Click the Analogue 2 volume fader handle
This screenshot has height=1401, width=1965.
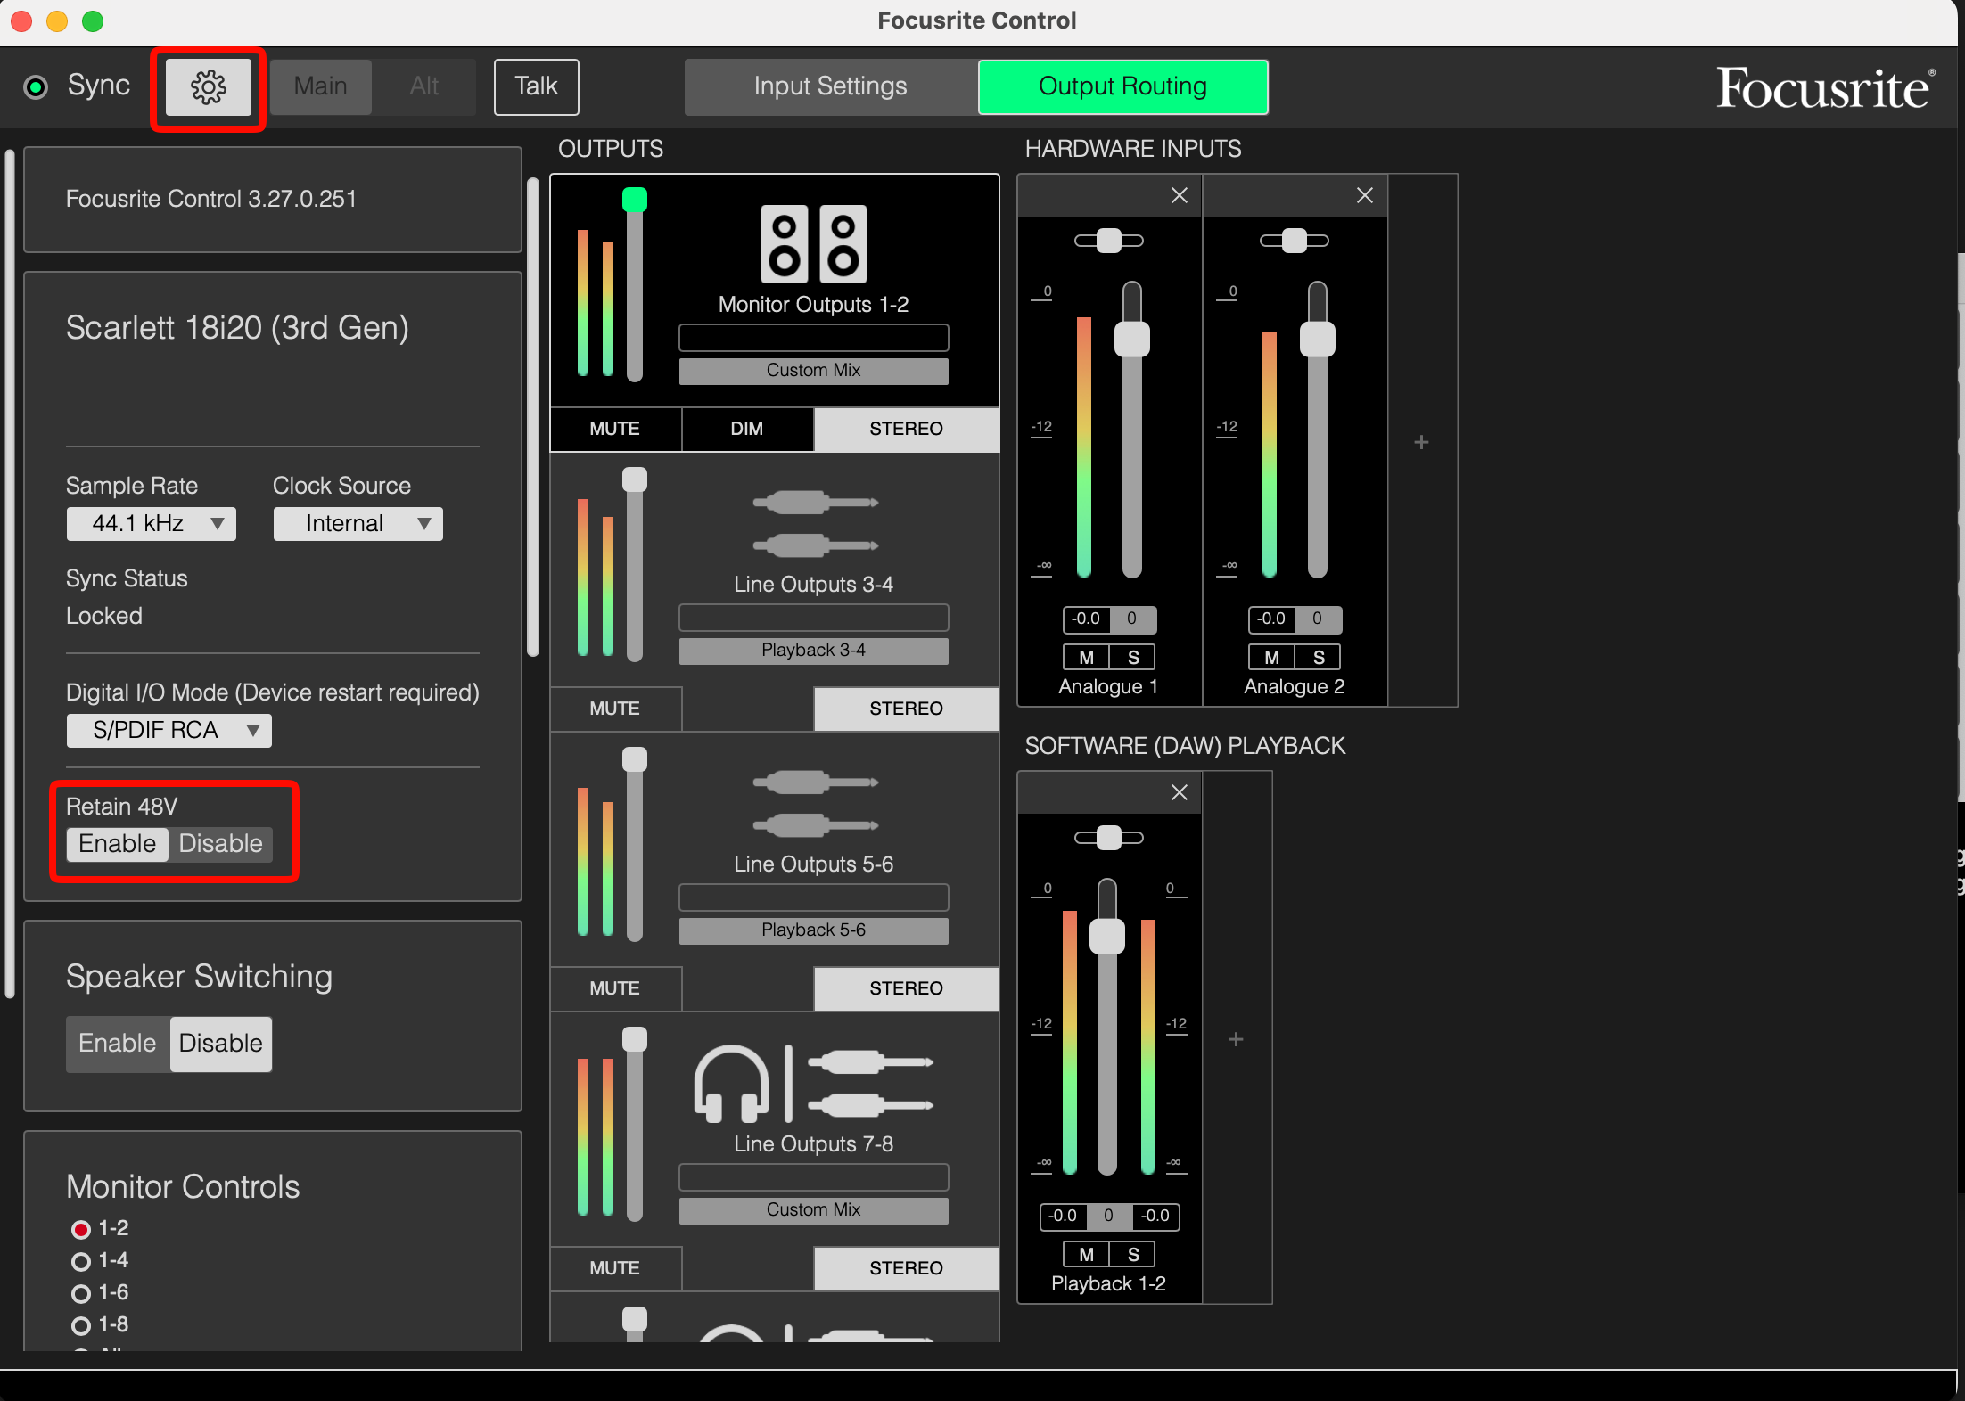(1318, 340)
